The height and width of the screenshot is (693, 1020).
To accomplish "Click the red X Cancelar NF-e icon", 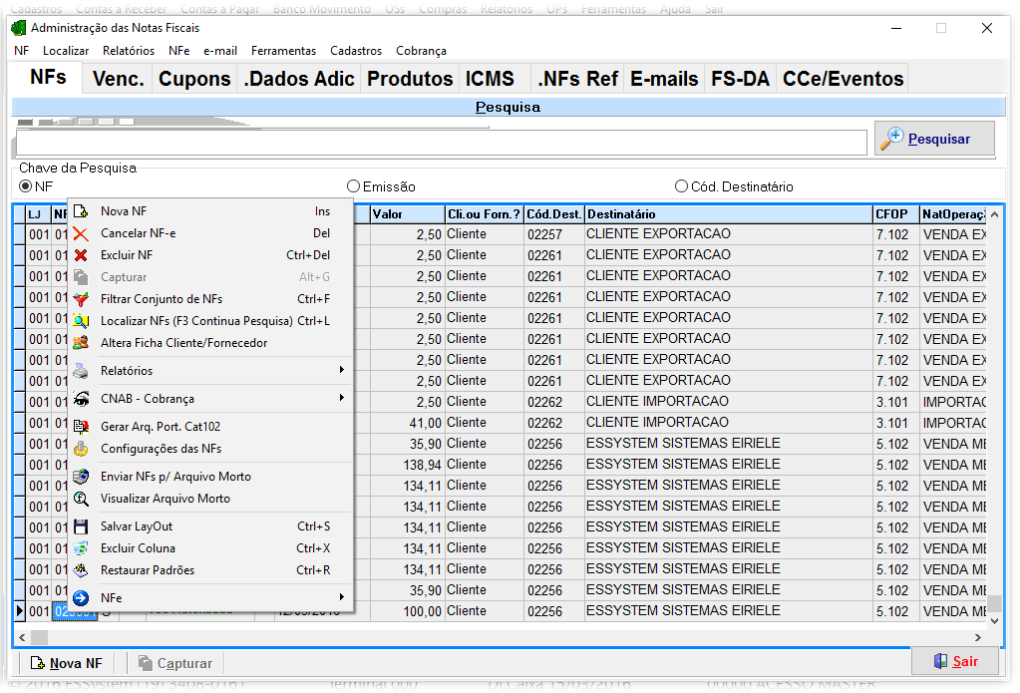I will pos(81,233).
